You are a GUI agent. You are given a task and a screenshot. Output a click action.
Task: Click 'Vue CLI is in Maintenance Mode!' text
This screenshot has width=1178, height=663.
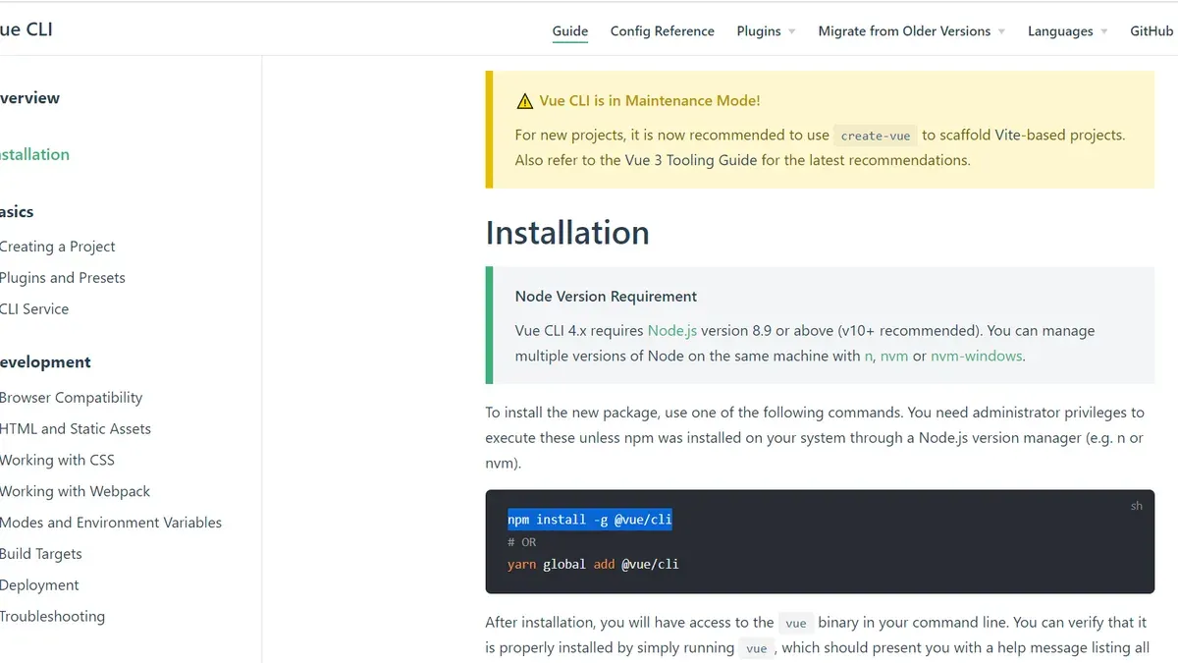pos(650,101)
